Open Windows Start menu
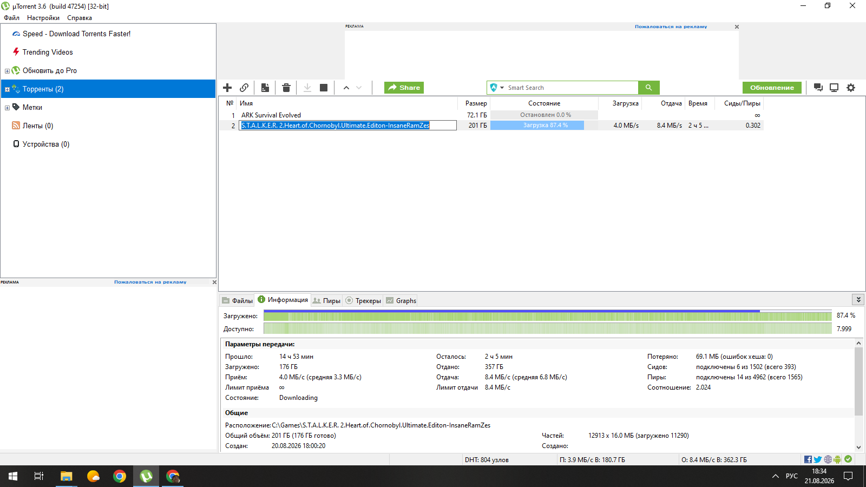 point(13,476)
